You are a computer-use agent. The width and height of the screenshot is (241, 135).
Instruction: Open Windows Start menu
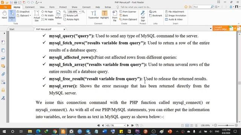(4, 132)
